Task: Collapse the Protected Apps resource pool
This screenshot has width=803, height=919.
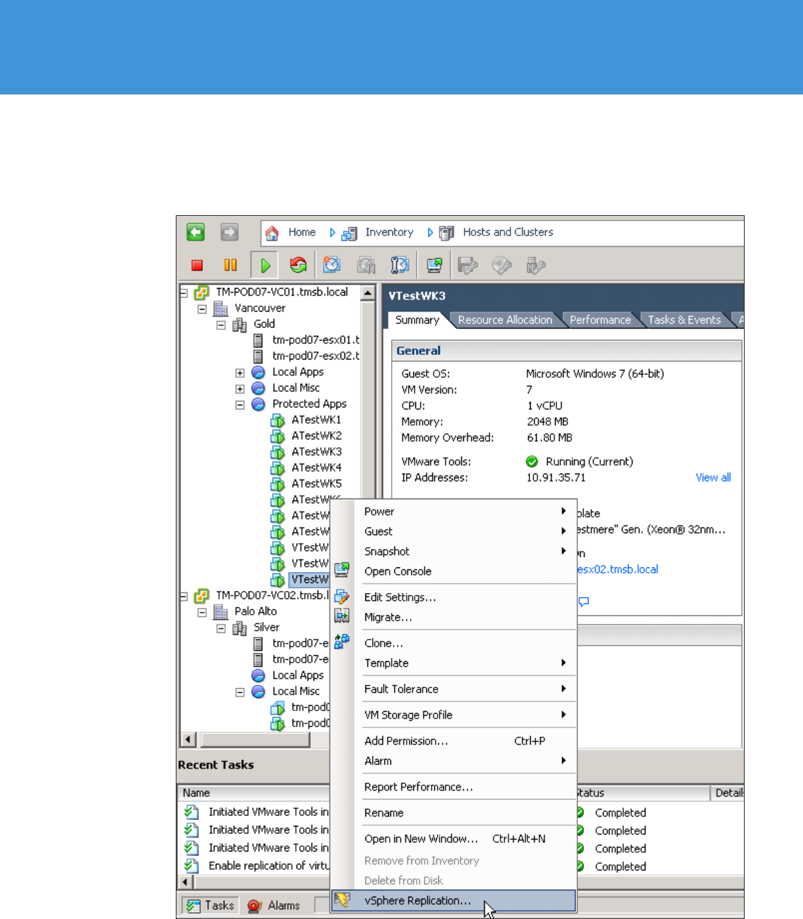Action: click(240, 405)
